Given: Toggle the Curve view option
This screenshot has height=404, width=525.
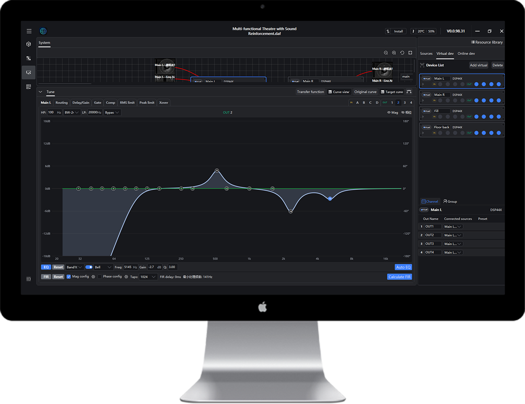Looking at the screenshot, I should [338, 92].
